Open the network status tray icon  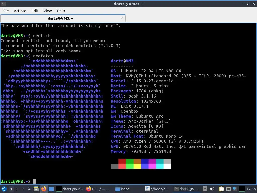228,189
